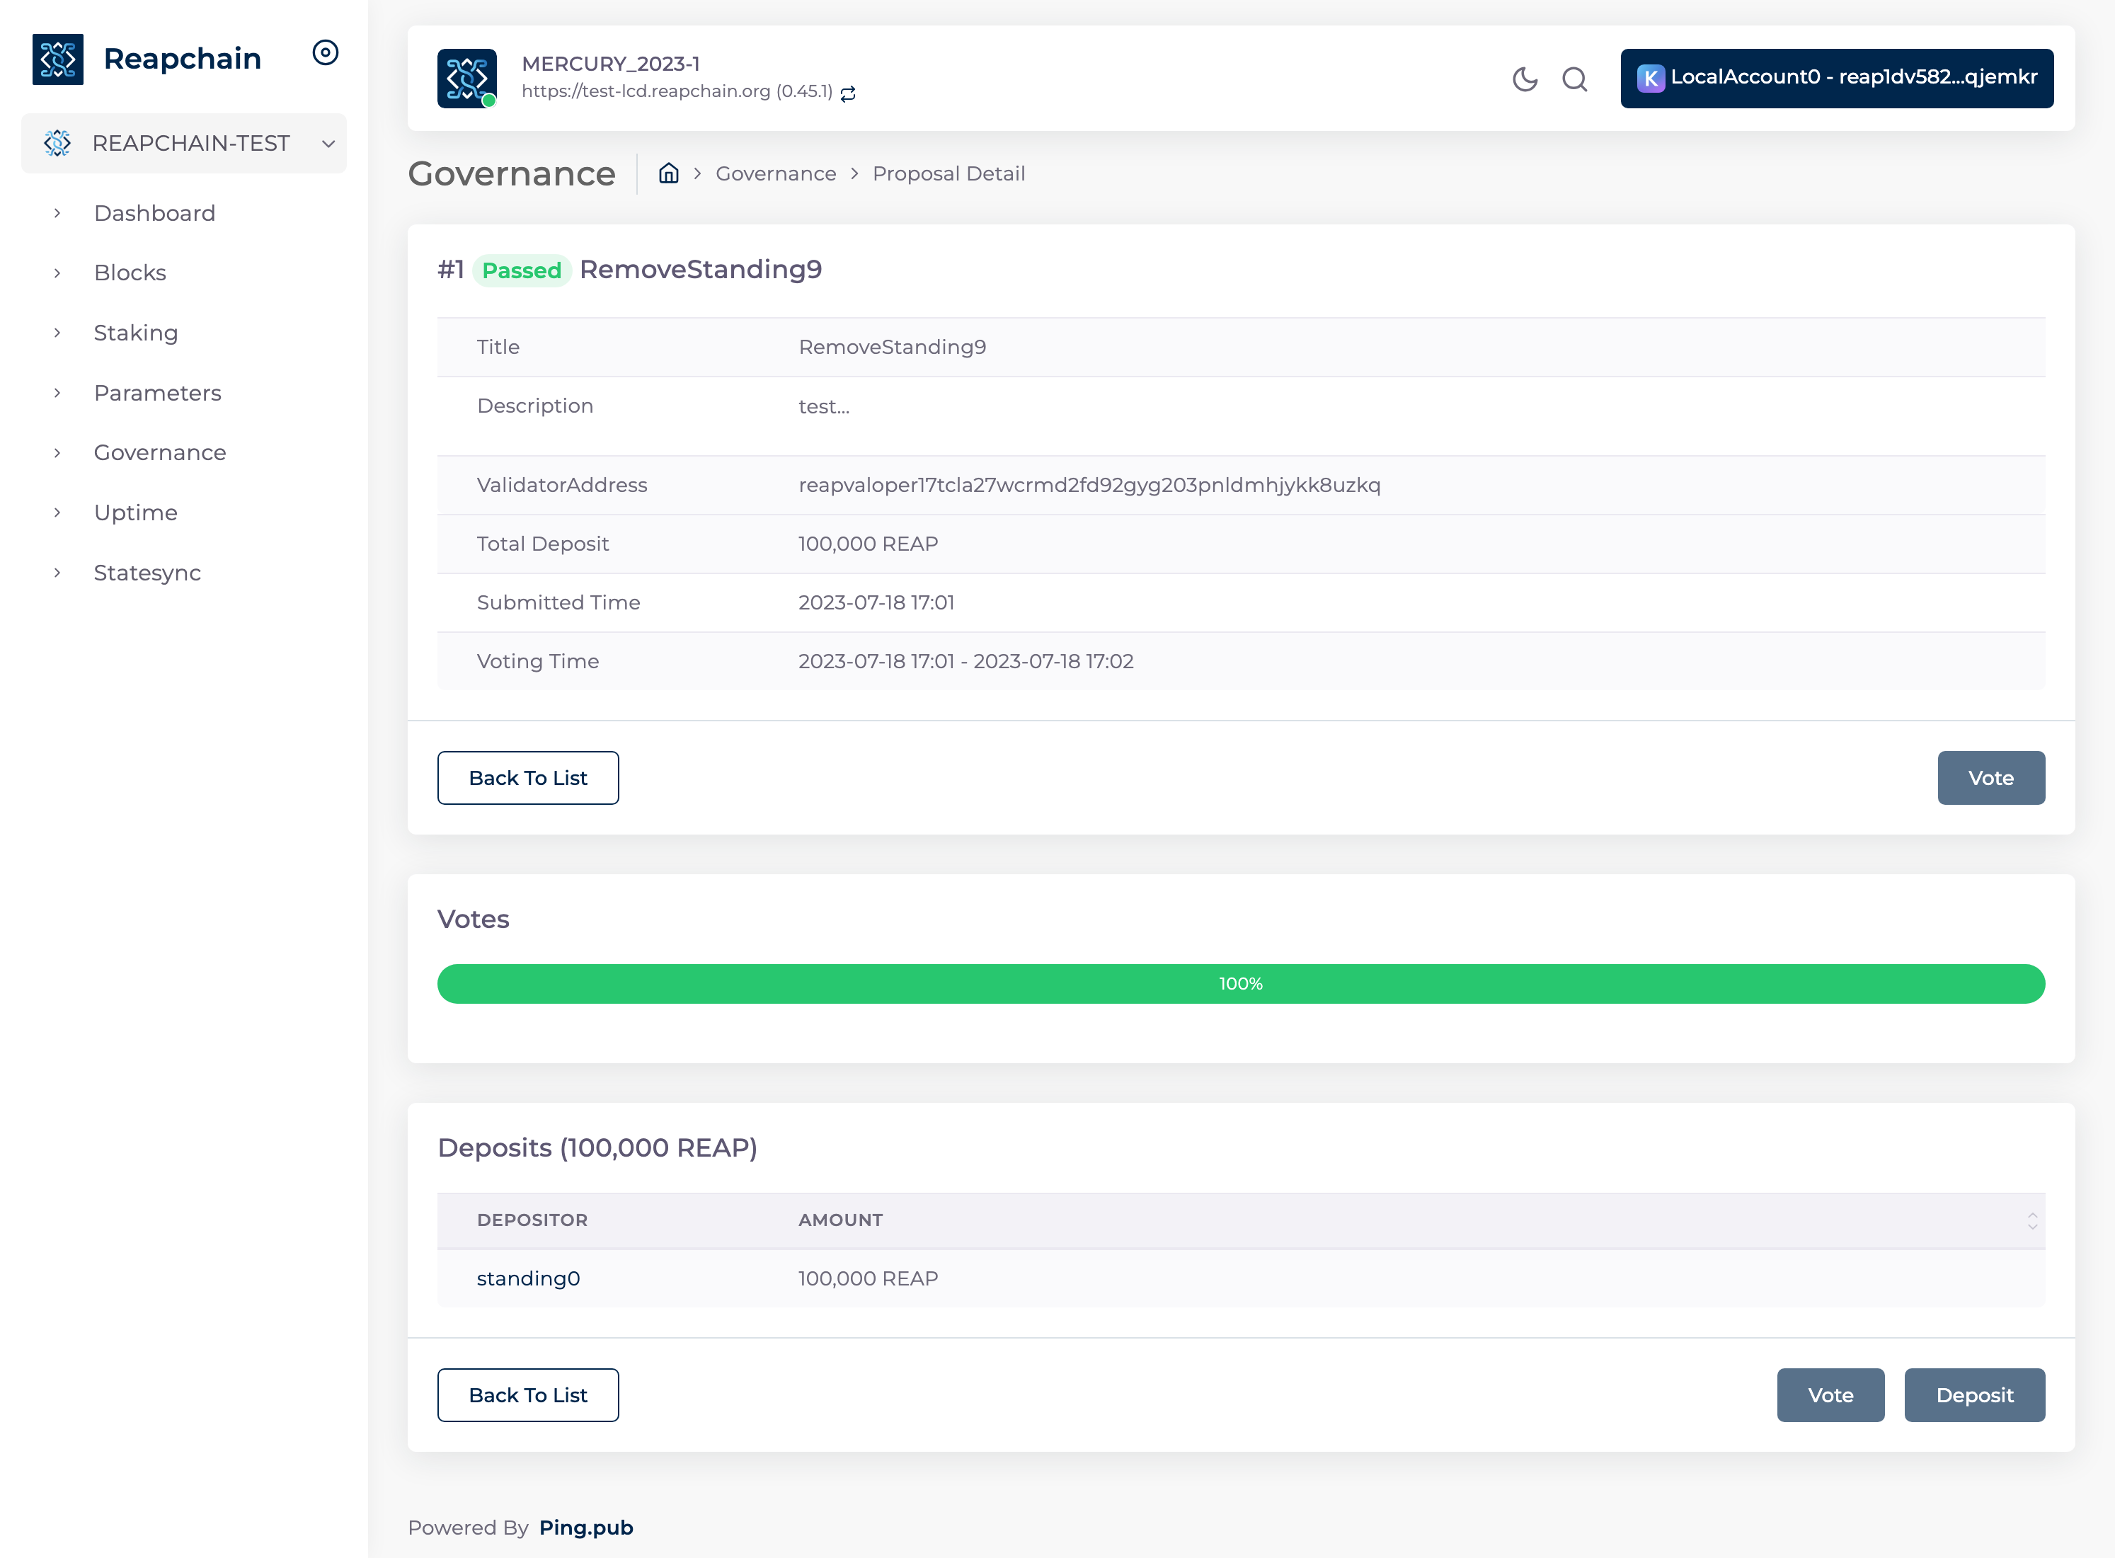Click the 100% votes progress bar

coord(1240,984)
